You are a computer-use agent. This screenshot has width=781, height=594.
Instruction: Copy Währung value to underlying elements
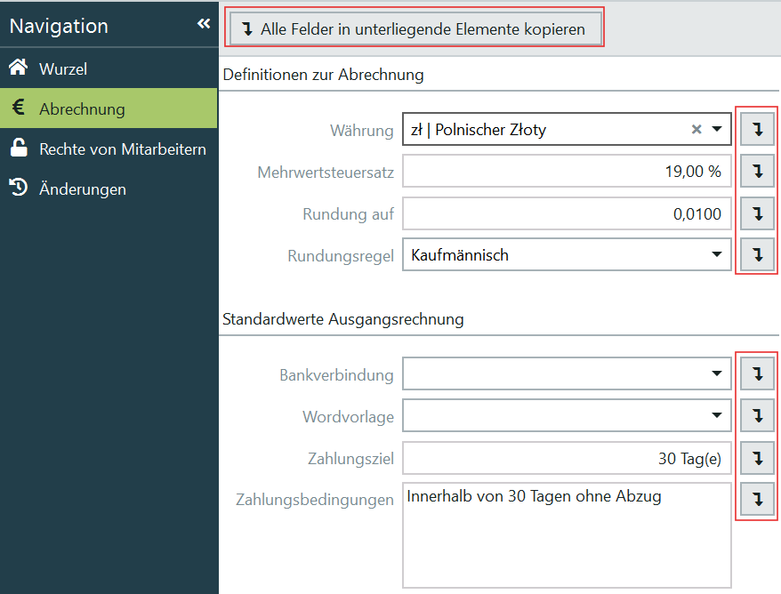pyautogui.click(x=757, y=130)
